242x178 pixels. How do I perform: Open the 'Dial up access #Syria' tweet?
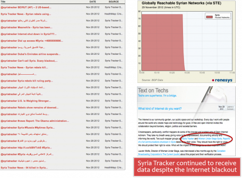pyautogui.click(x=32, y=41)
